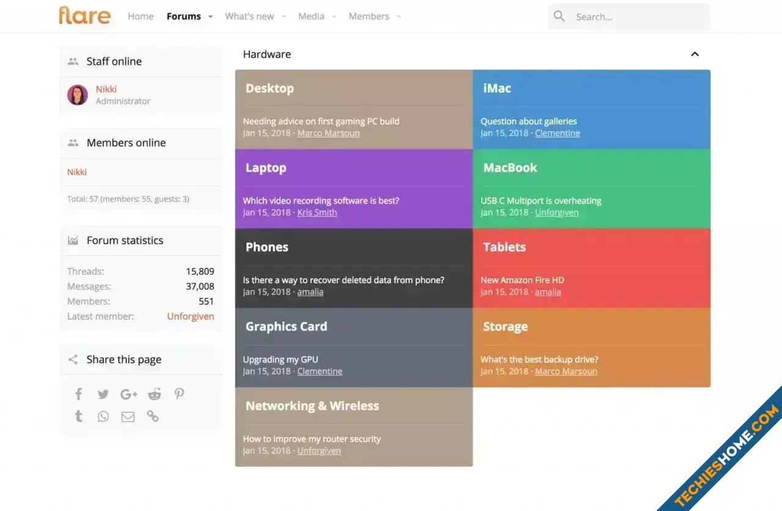Open thread 'Needing advice on first gaming PC build'
The height and width of the screenshot is (511, 782).
(321, 121)
